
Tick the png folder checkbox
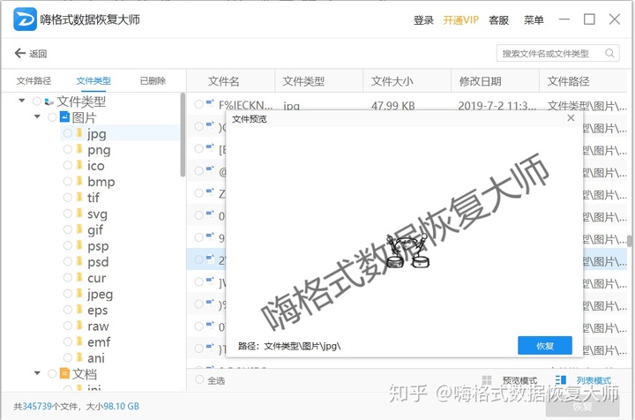[68, 149]
